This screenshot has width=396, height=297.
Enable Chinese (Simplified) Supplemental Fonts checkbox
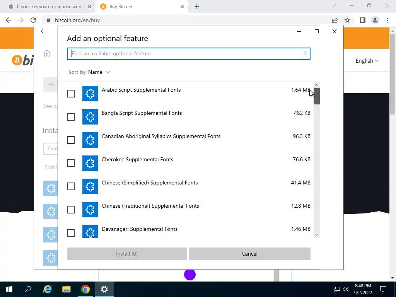pos(71,187)
